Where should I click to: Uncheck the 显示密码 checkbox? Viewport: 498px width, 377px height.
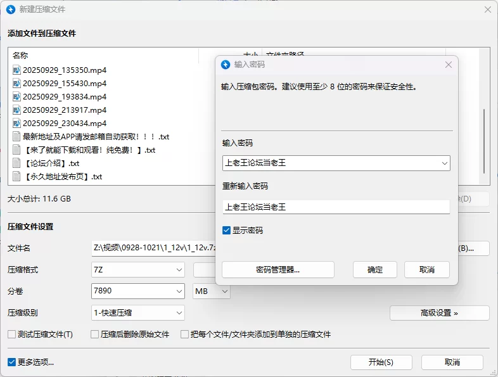point(227,231)
